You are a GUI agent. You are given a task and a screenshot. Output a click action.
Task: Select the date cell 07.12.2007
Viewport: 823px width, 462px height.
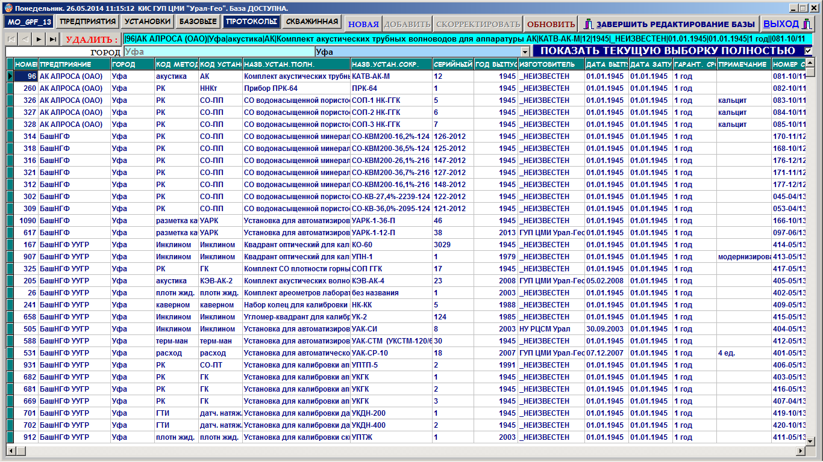[607, 353]
